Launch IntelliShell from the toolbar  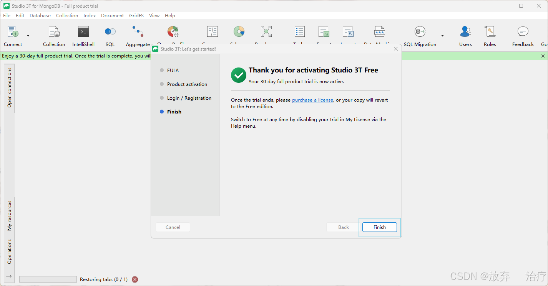pos(83,32)
